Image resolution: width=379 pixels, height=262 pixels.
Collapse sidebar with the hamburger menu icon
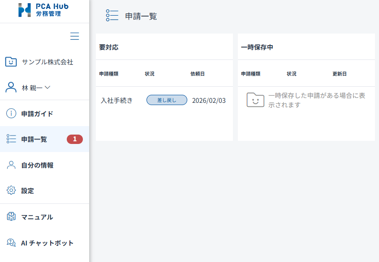(x=75, y=37)
